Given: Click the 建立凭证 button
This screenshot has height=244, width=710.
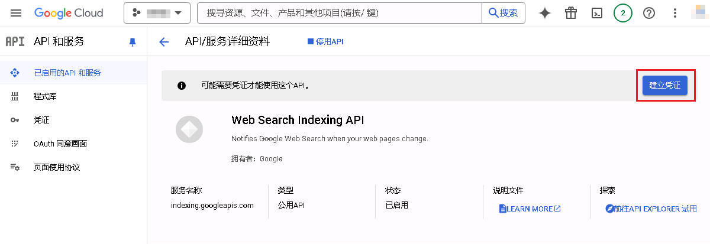Looking at the screenshot, I should tap(665, 85).
